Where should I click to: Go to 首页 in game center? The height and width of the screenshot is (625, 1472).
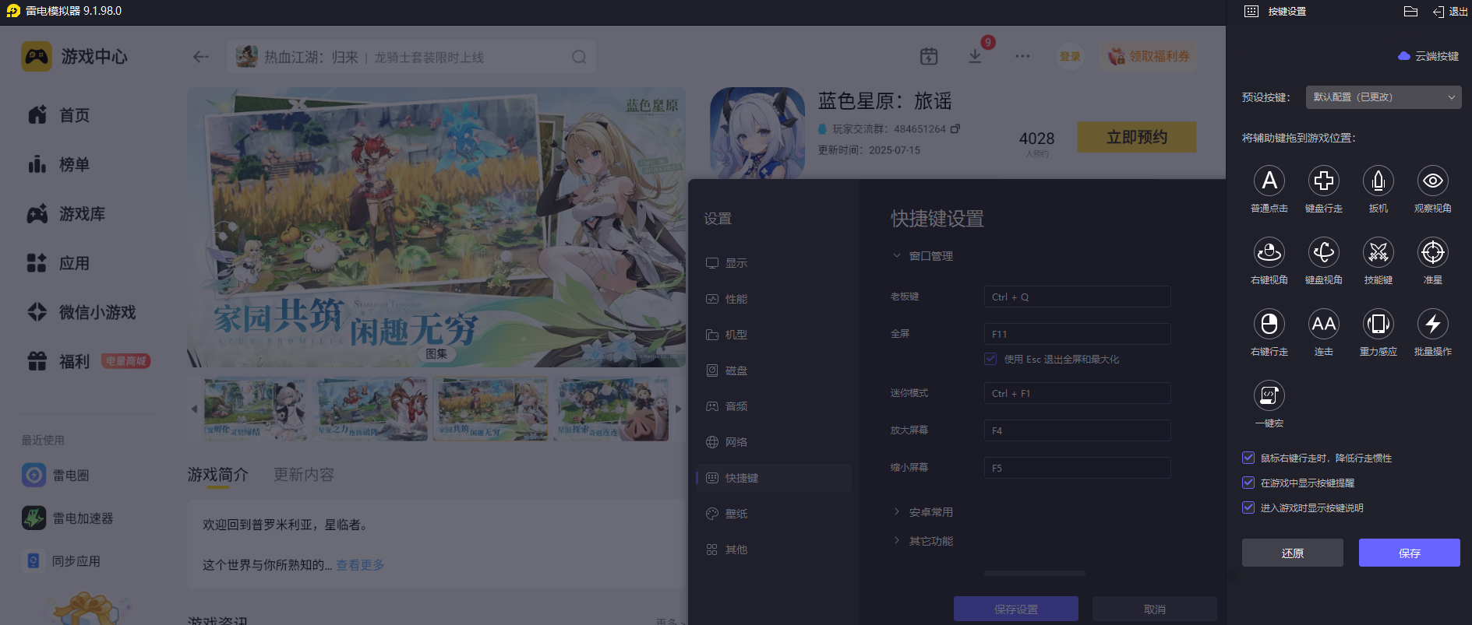point(58,115)
